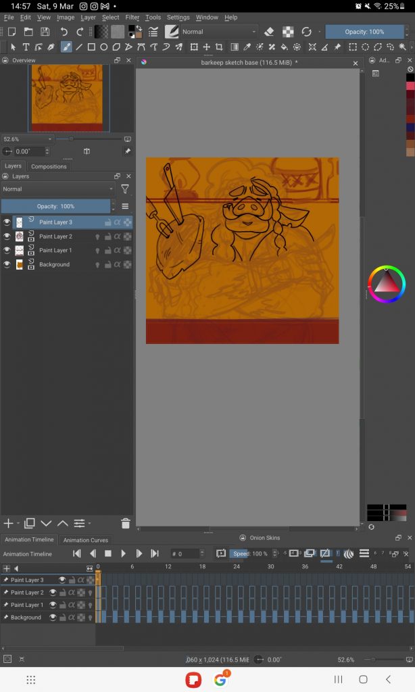Hide Paint Layer 3 in Layers panel
Screen dimensions: 415x692
tap(7, 222)
